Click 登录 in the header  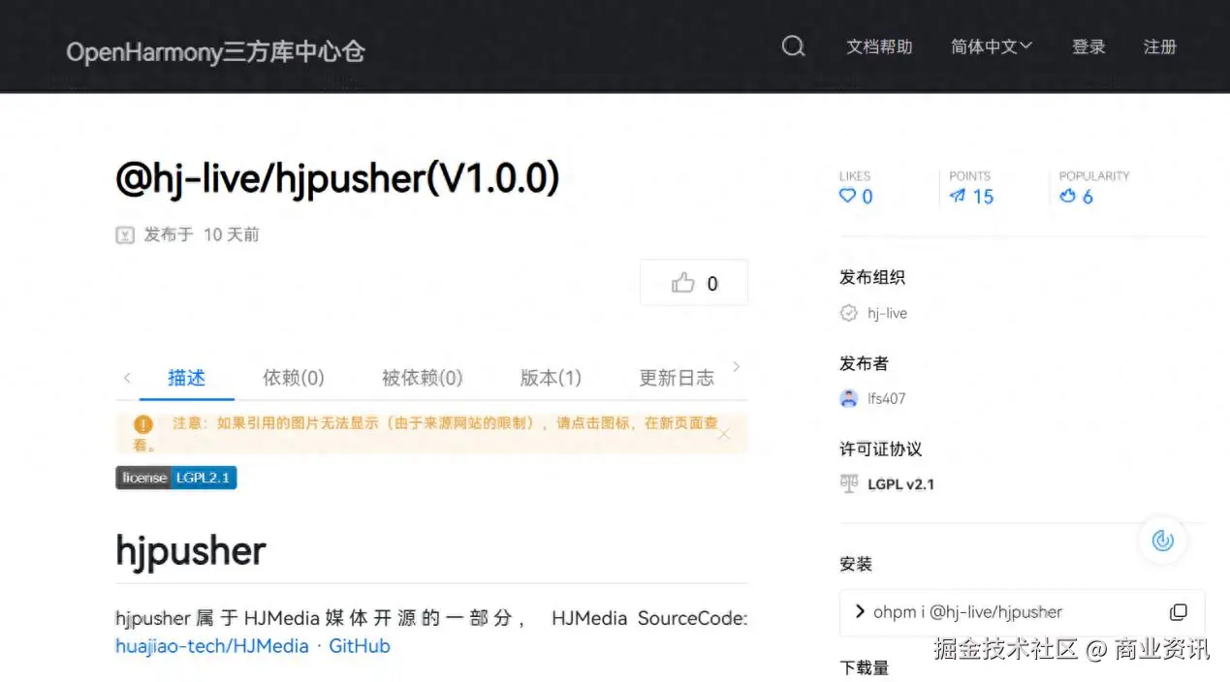point(1088,46)
